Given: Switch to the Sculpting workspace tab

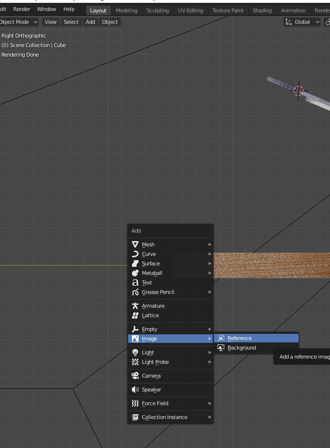Looking at the screenshot, I should (x=158, y=10).
